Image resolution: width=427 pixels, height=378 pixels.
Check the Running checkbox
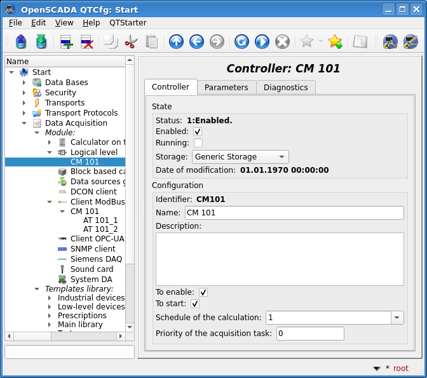pos(198,144)
